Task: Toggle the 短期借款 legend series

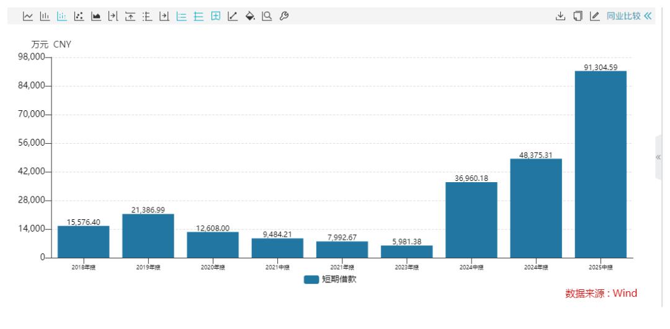Action: coord(330,279)
